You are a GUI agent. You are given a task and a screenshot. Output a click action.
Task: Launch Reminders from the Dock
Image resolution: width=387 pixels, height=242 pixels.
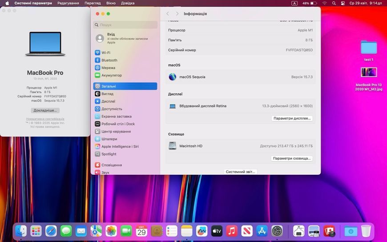[172, 231]
